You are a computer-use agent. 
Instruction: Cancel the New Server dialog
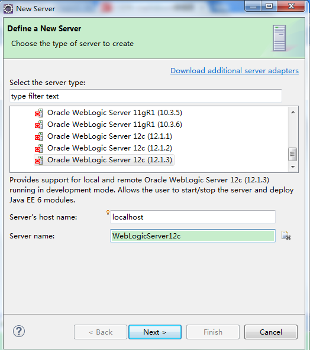click(270, 332)
